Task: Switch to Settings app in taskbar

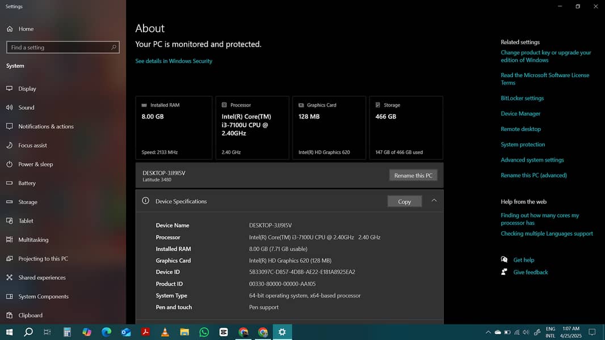Action: [x=282, y=332]
